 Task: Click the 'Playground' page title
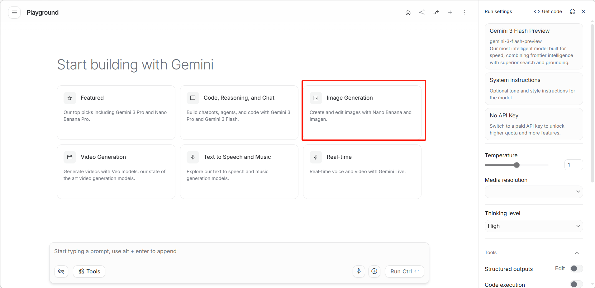[43, 12]
